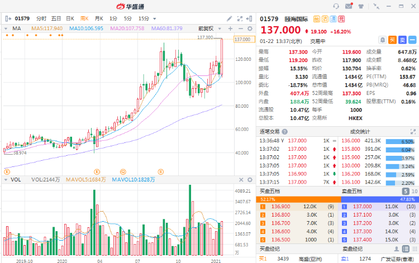Click the 137.000 price label on axis
The width and height of the screenshot is (419, 263).
pyautogui.click(x=243, y=40)
